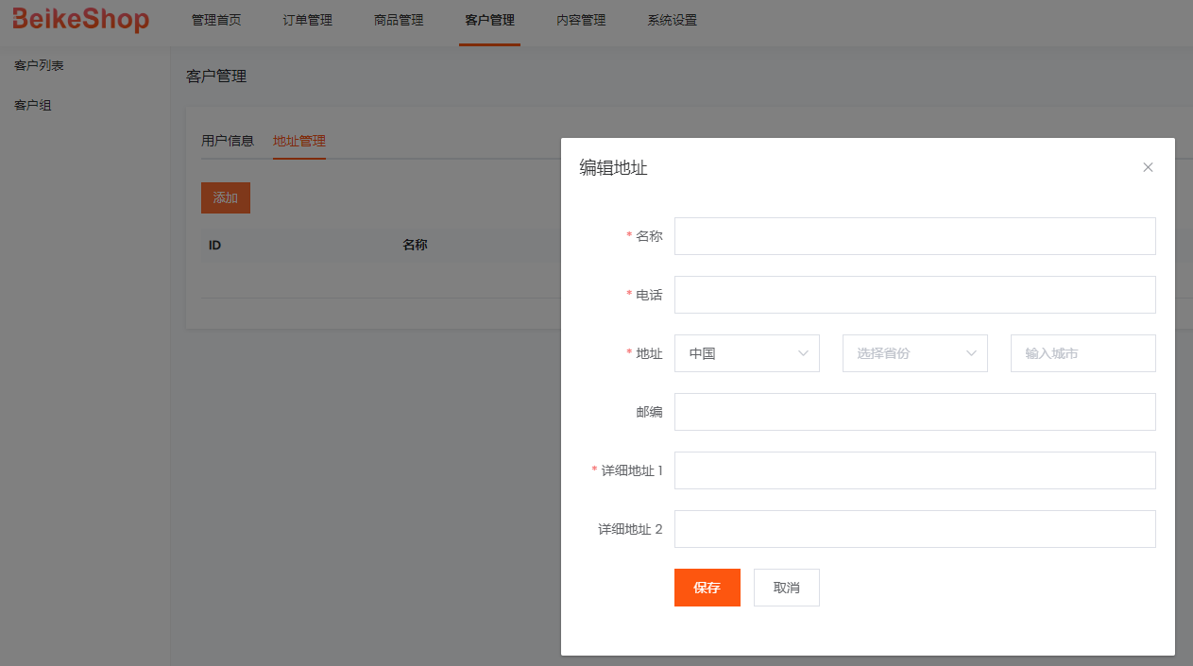Click the 详细地址 1 input field
This screenshot has width=1193, height=666.
(915, 470)
